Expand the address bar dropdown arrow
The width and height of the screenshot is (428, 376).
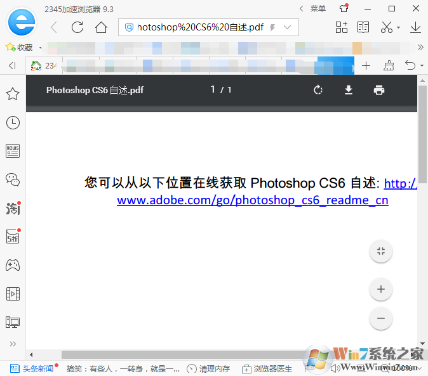(288, 27)
